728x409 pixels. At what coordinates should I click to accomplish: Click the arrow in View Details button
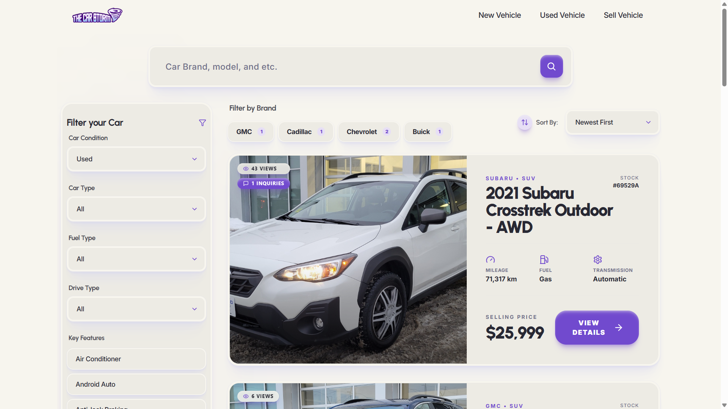[618, 328]
